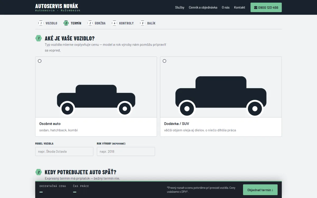This screenshot has height=198, width=317.
Task: Jump to step 5 Balík
Action: [148, 23]
